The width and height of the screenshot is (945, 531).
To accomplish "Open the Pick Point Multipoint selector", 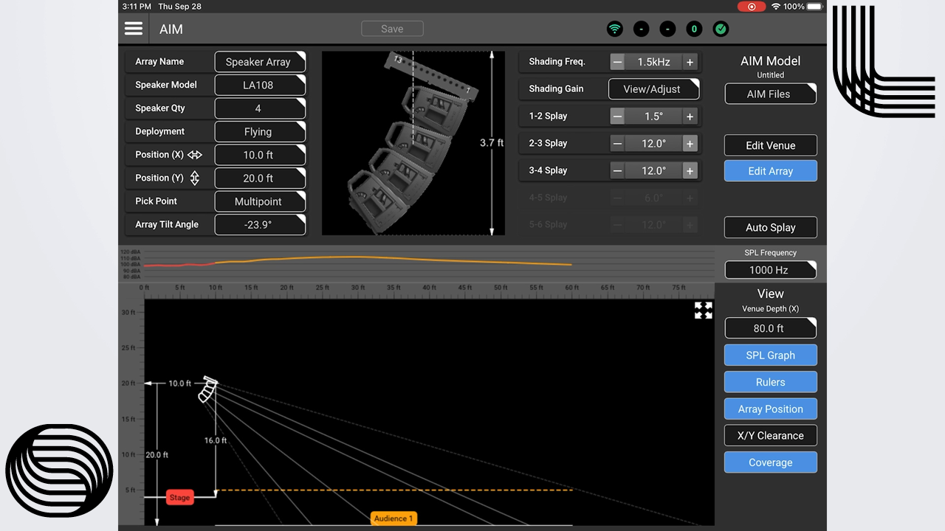I will [x=259, y=201].
